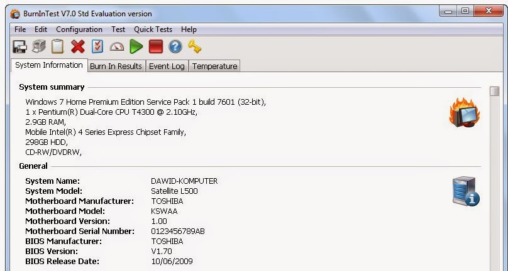Click the System summary heading

point(52,87)
